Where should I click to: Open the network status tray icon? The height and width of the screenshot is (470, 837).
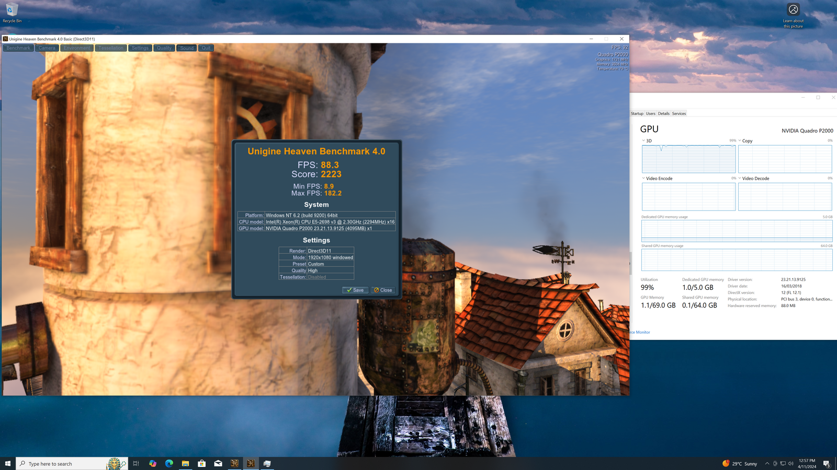783,463
